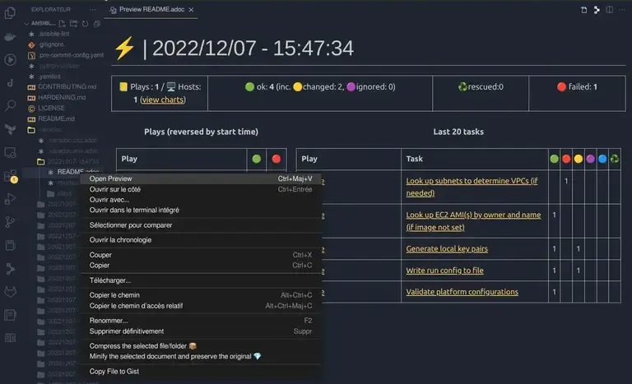Open Generate local key pairs link
Image resolution: width=632 pixels, height=384 pixels.
tap(447, 248)
